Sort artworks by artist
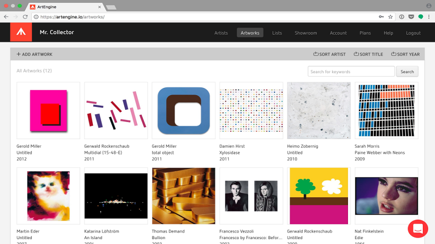The height and width of the screenshot is (244, 435). coord(329,54)
